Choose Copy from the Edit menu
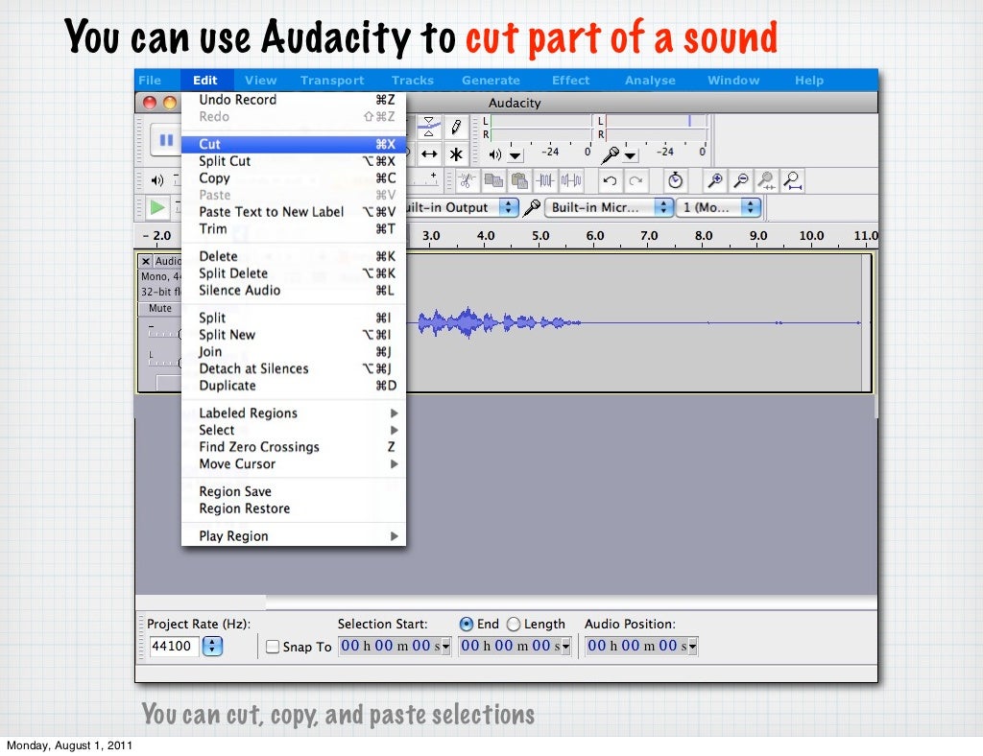This screenshot has width=983, height=756. (294, 177)
